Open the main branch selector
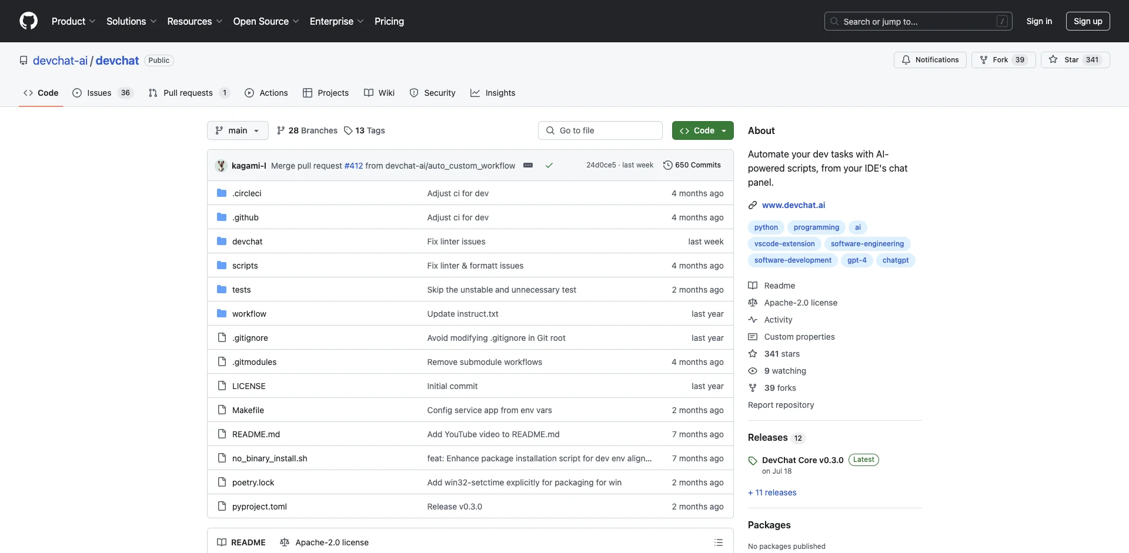Screen dimensions: 1129x553 pyautogui.click(x=238, y=130)
